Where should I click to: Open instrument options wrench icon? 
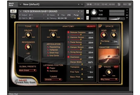(13, 11)
